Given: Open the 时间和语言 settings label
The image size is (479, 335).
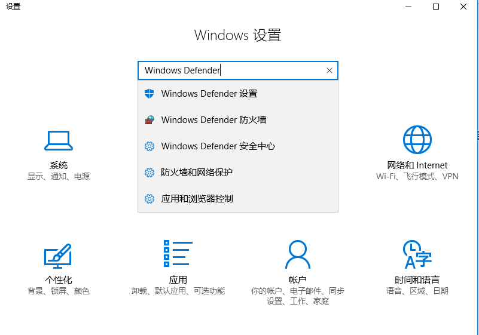Looking at the screenshot, I should tap(417, 279).
